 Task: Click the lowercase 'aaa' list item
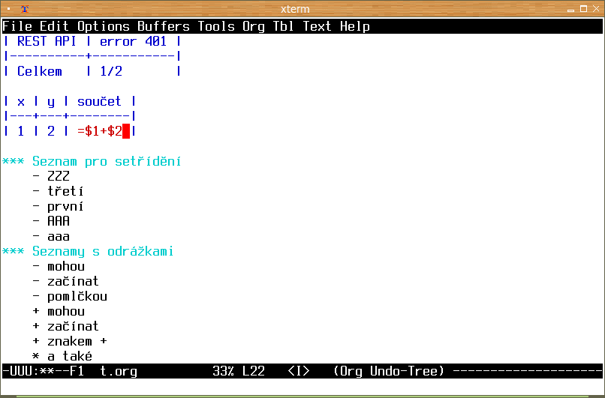coord(59,237)
